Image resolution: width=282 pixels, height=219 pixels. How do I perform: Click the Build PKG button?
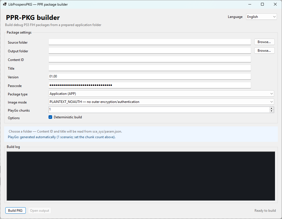pyautogui.click(x=15, y=211)
